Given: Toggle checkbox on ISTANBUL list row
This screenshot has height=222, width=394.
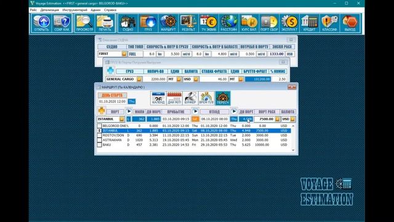Looking at the screenshot, I should (x=99, y=131).
